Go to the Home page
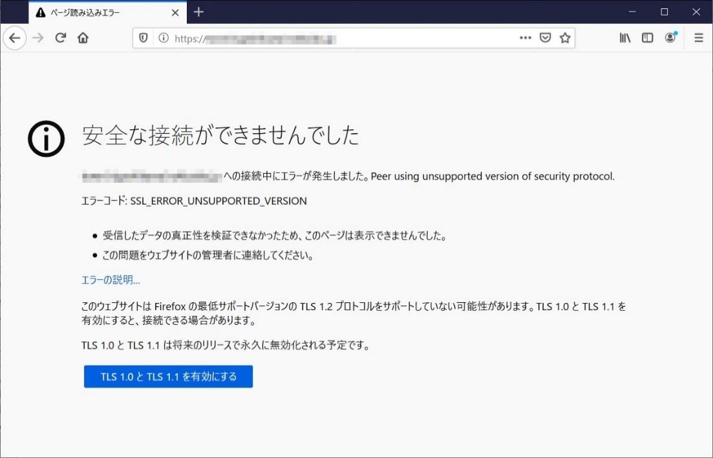Viewport: 713px width, 458px height. [x=83, y=38]
